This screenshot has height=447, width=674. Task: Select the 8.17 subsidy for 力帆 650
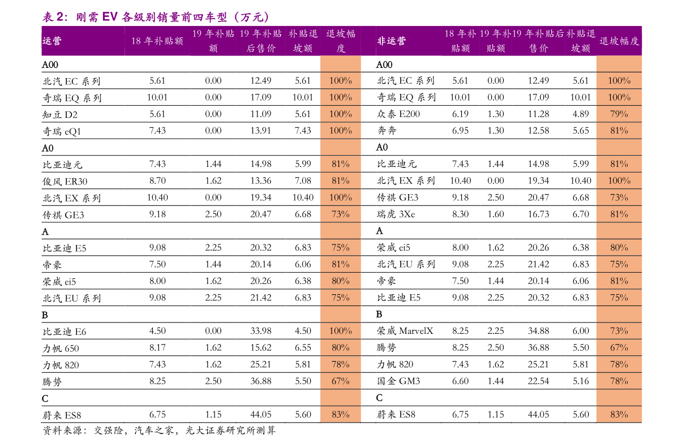coord(157,348)
